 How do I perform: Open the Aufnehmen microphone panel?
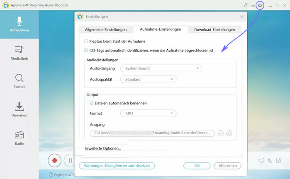point(19,24)
